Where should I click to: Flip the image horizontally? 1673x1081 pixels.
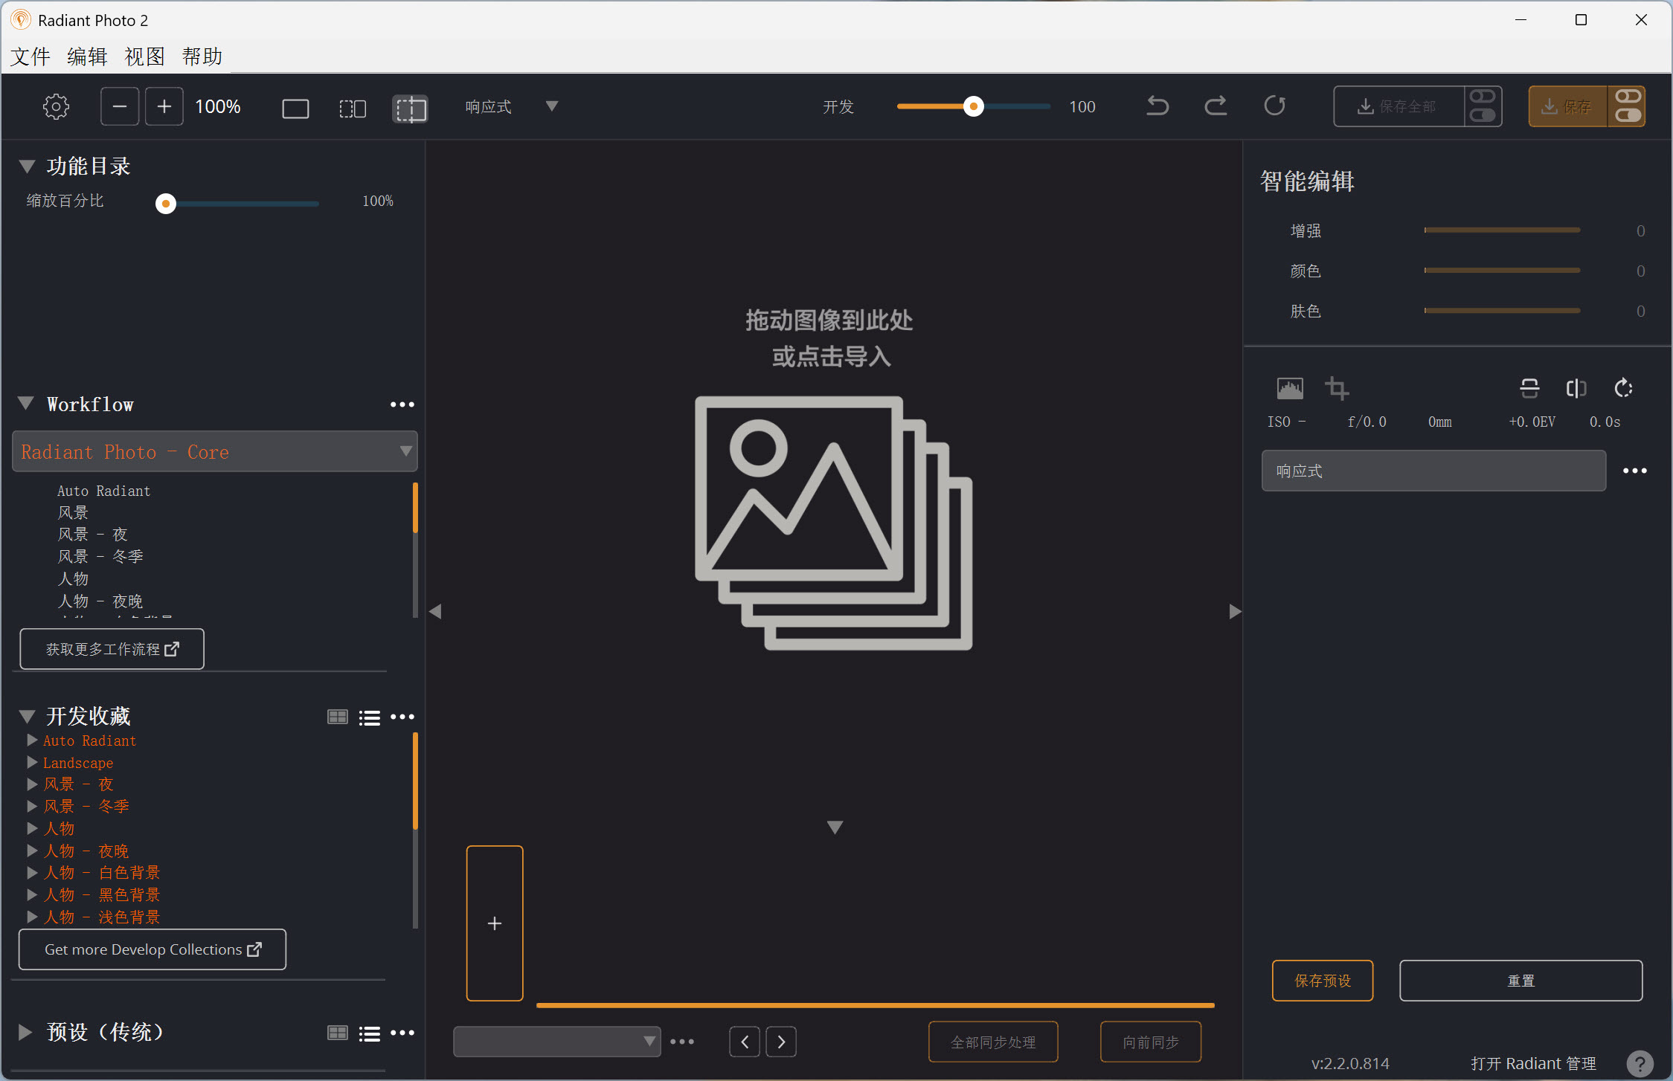point(1576,387)
